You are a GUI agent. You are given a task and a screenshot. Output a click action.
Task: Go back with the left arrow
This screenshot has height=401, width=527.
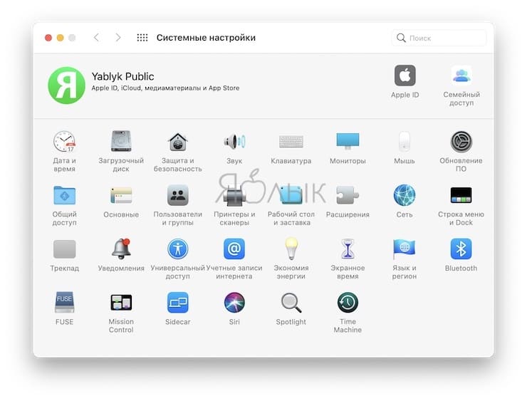[x=96, y=37]
